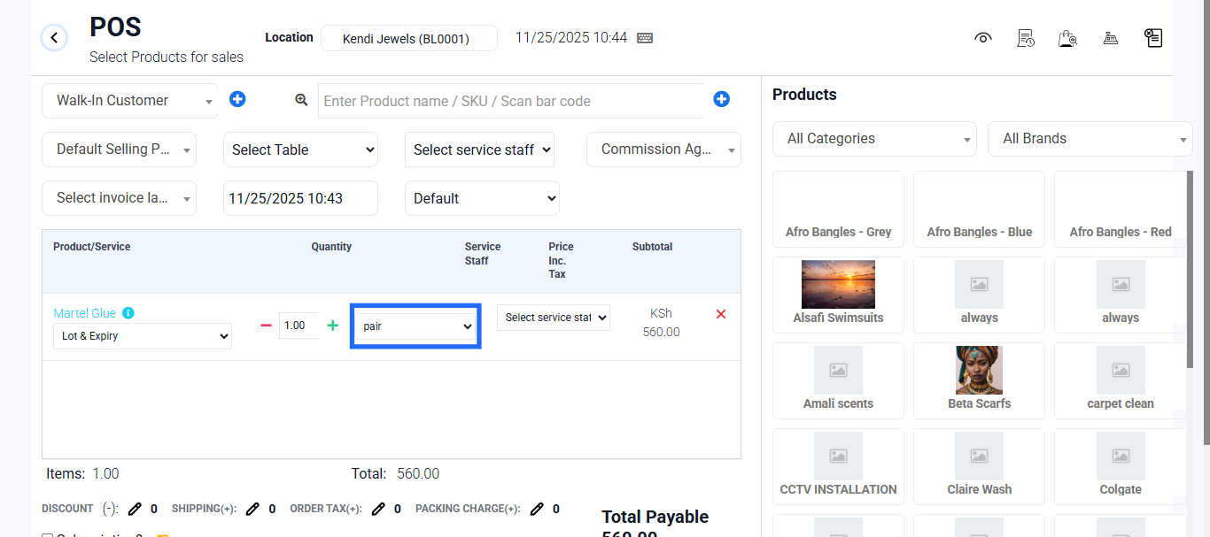
Task: Select Beta Scarfs product
Action: 980,380
